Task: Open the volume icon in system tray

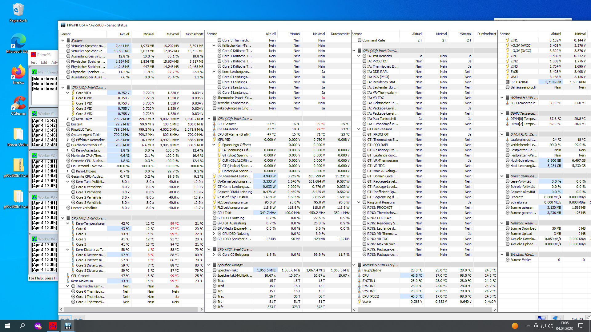Action: pyautogui.click(x=551, y=326)
